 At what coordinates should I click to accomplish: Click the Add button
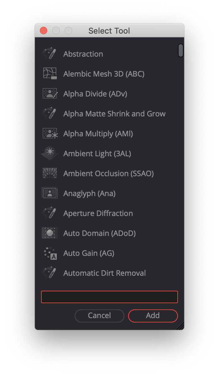click(153, 316)
